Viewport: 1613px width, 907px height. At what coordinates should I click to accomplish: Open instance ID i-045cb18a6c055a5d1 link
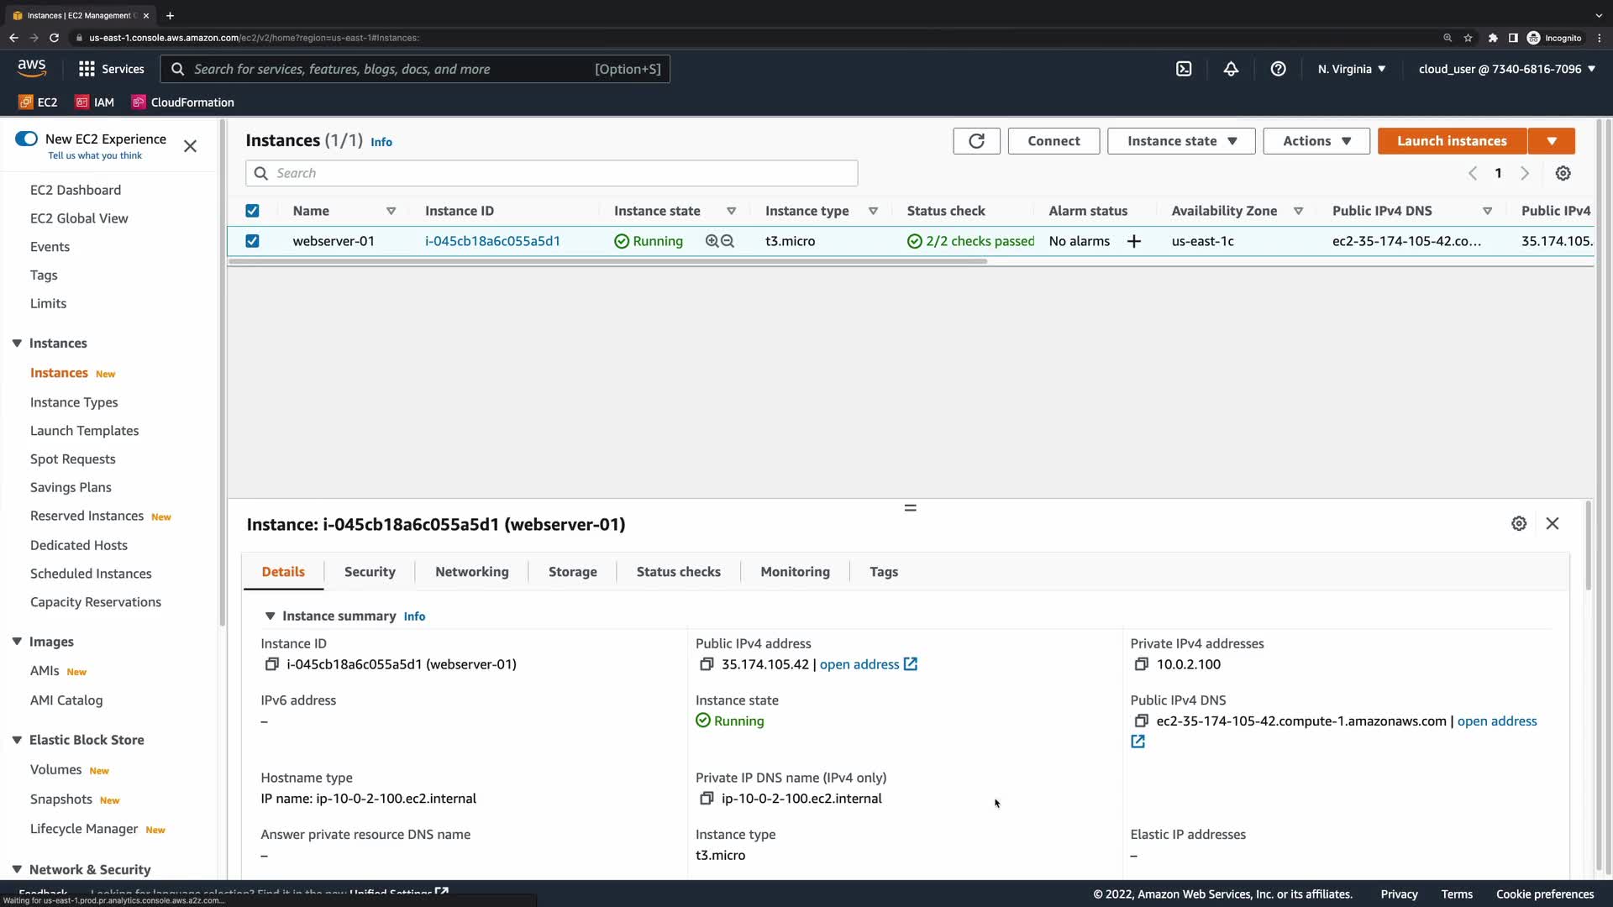(492, 241)
